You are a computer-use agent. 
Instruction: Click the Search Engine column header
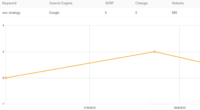61,3
